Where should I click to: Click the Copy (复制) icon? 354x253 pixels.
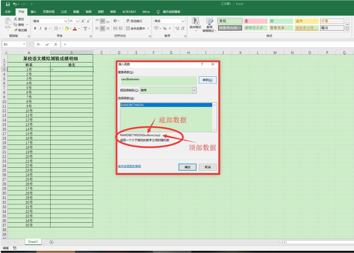coord(16,25)
